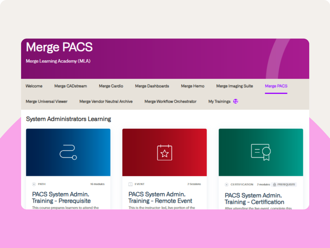Click the My Trainings count badge 12

pyautogui.click(x=236, y=102)
